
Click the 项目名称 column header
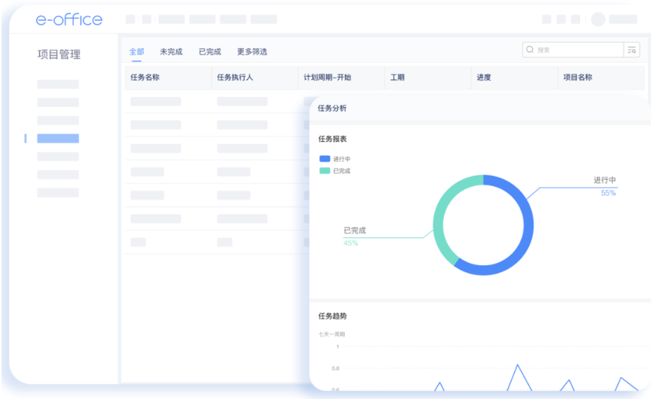pyautogui.click(x=578, y=78)
